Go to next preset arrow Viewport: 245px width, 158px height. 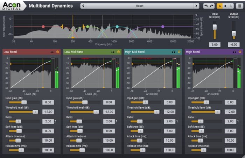point(196,6)
